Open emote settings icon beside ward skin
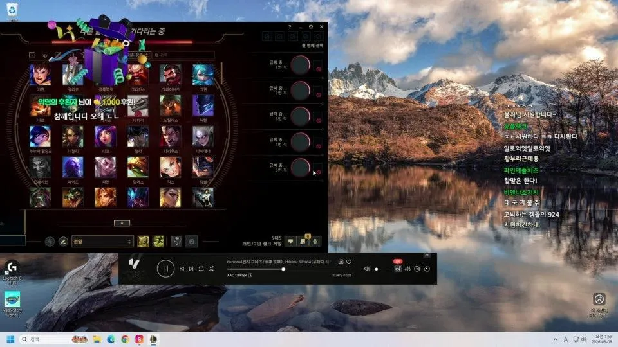The height and width of the screenshot is (347, 618). pyautogui.click(x=192, y=241)
